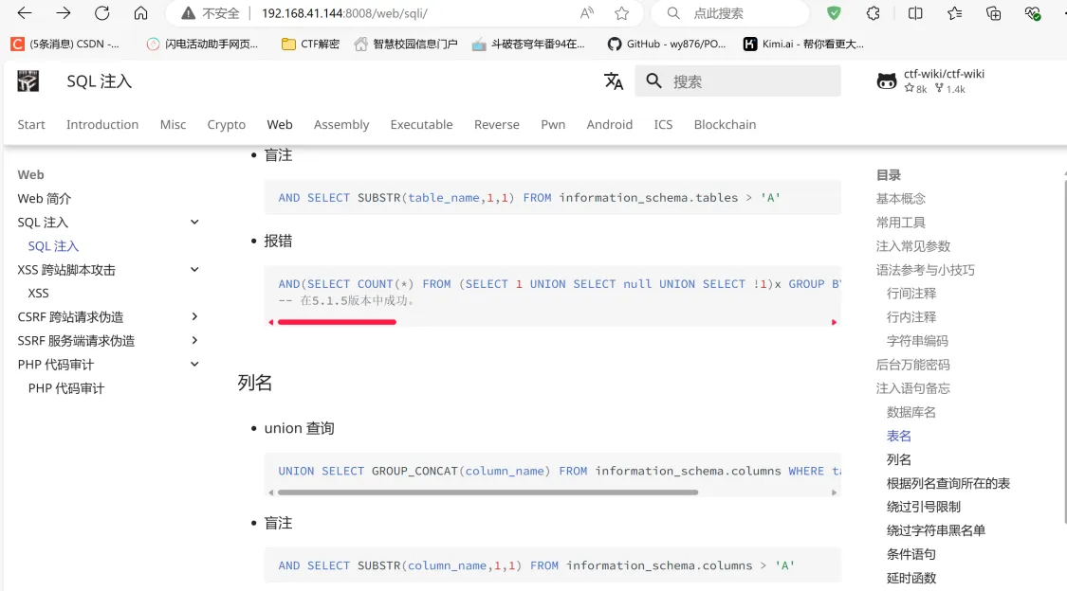Open the translate page icon
This screenshot has width=1067, height=591.
pos(614,81)
